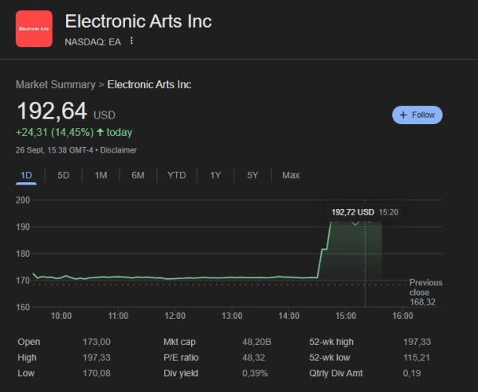Show the 1M price chart
The width and height of the screenshot is (478, 392).
100,175
